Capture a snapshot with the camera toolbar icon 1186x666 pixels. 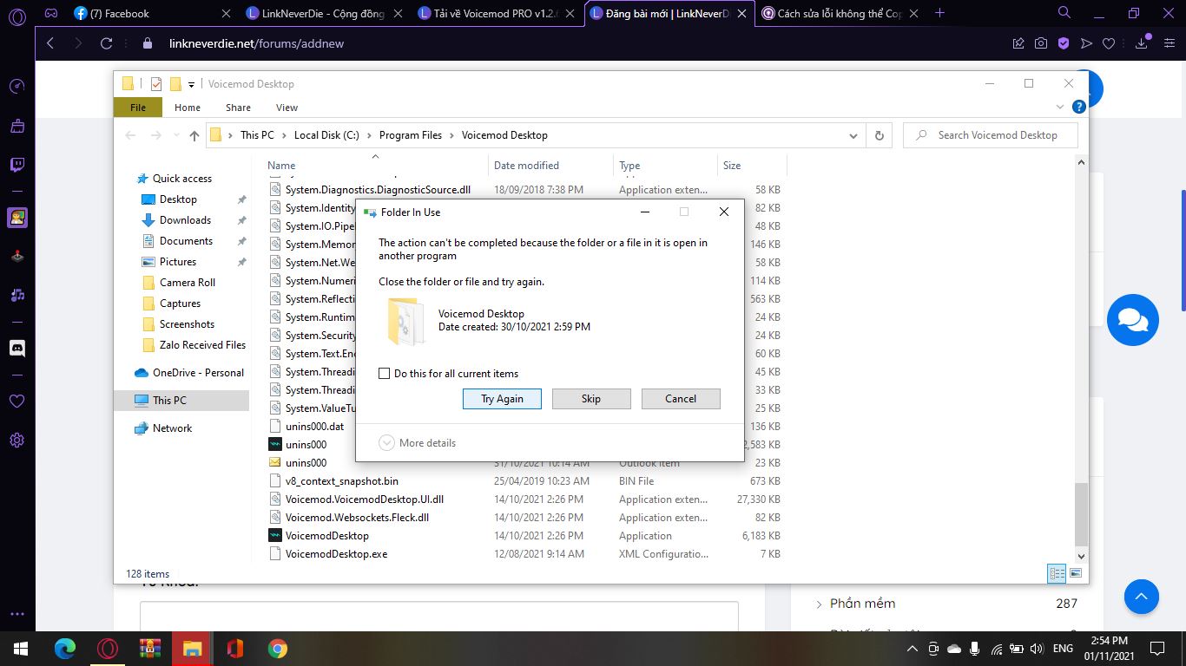[1040, 42]
